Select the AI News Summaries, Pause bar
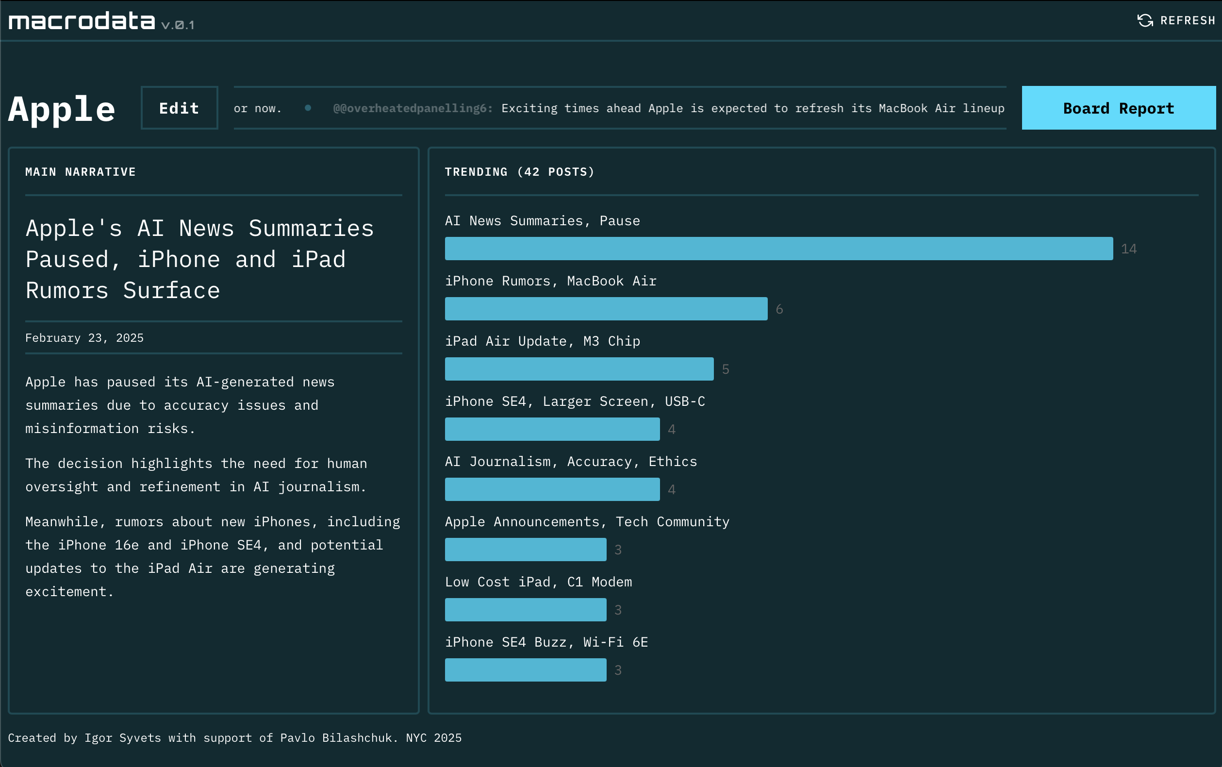 tap(778, 249)
